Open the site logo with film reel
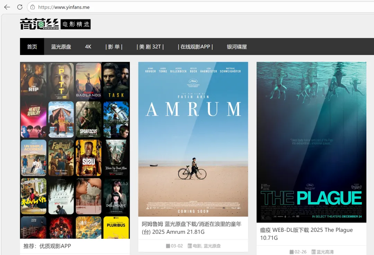374x255 pixels. 39,24
